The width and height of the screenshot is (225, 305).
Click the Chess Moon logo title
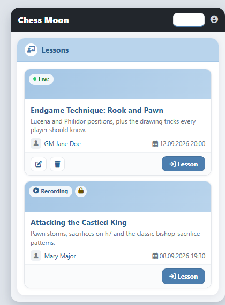pos(43,20)
